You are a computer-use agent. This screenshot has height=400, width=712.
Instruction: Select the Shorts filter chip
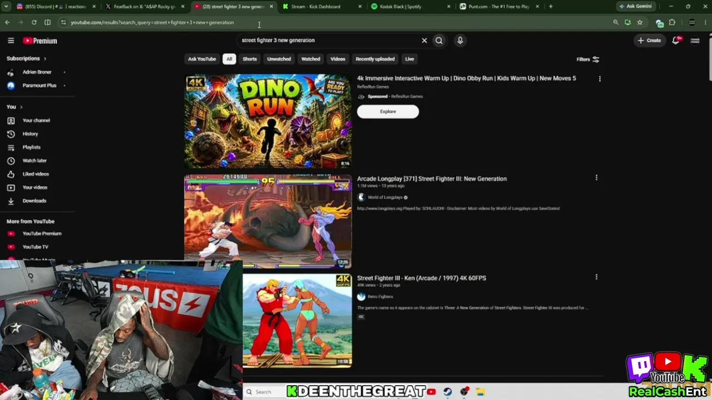[x=250, y=59]
